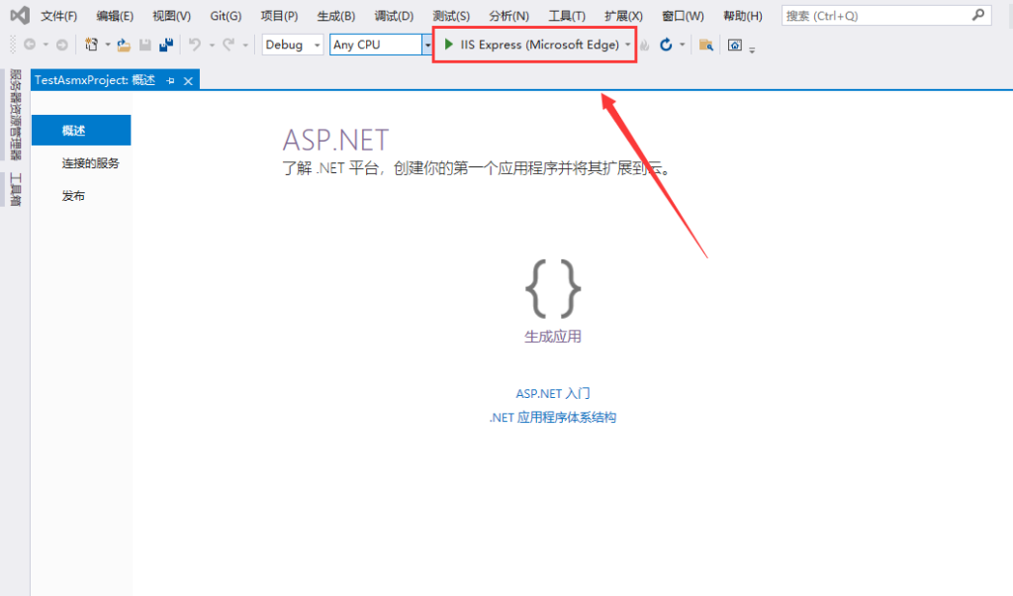The width and height of the screenshot is (1013, 596).
Task: Select 连接的服务 in the side navigation
Action: (90, 163)
